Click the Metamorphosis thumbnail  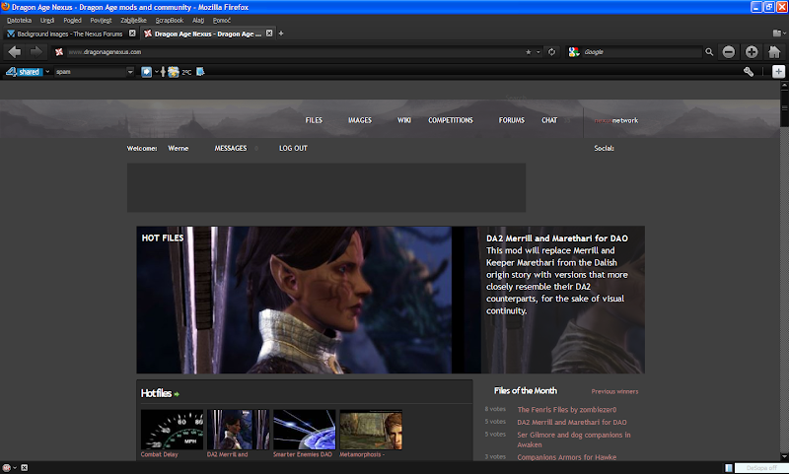coord(371,430)
